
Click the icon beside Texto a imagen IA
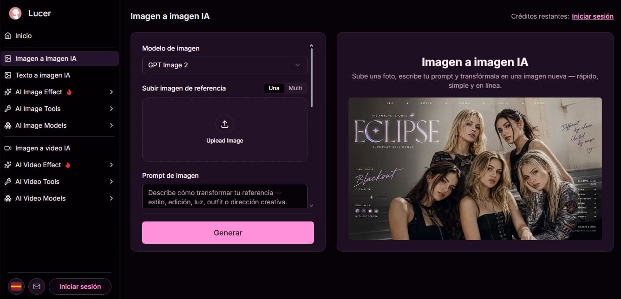[8, 75]
